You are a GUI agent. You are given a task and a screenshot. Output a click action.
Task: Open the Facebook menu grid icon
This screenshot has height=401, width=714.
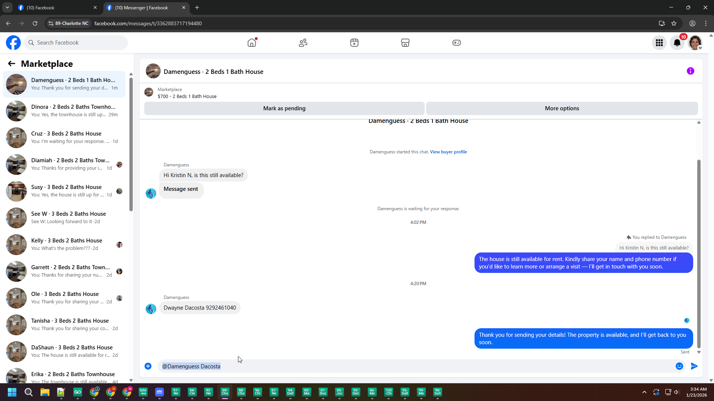pyautogui.click(x=659, y=43)
